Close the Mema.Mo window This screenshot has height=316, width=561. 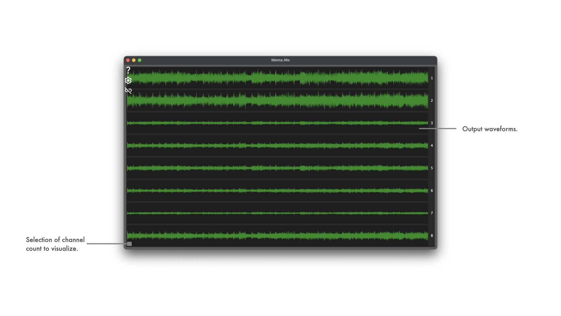pyautogui.click(x=128, y=60)
